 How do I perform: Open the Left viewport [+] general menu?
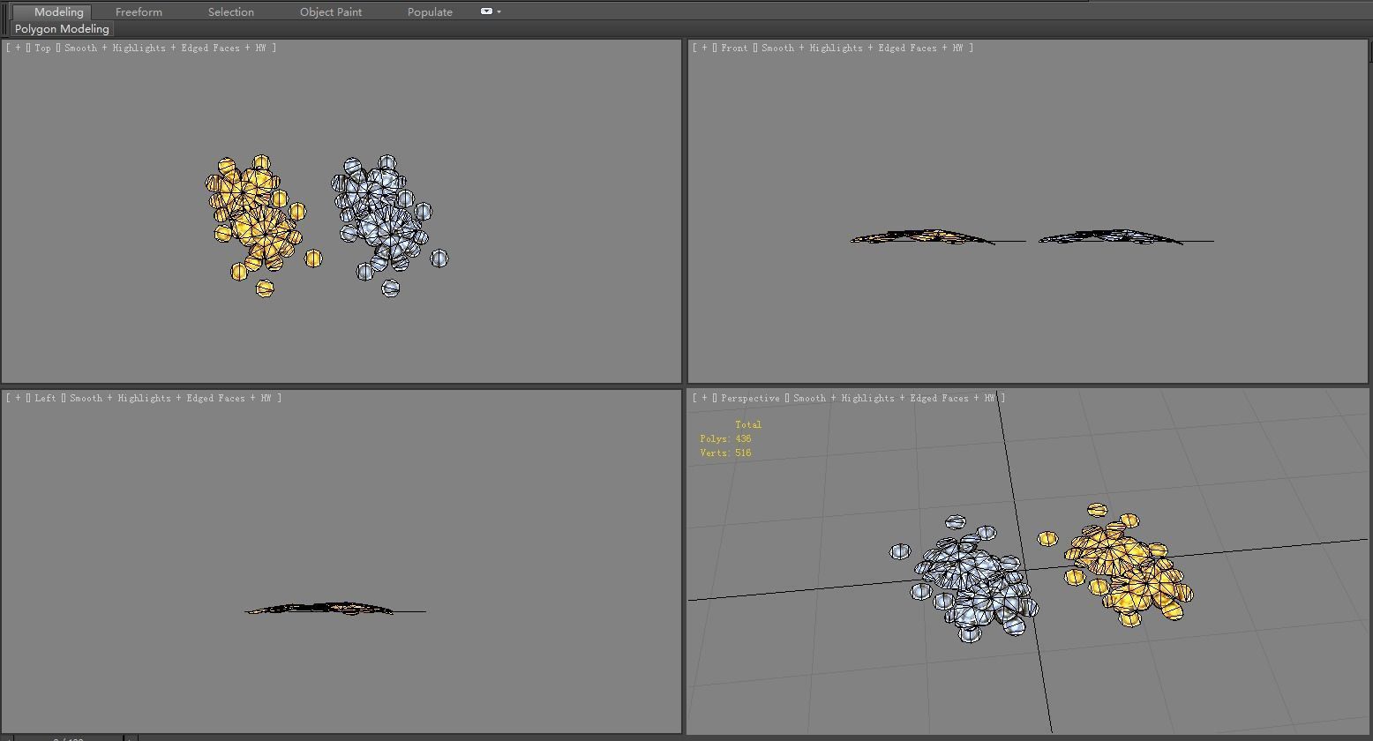(x=18, y=398)
